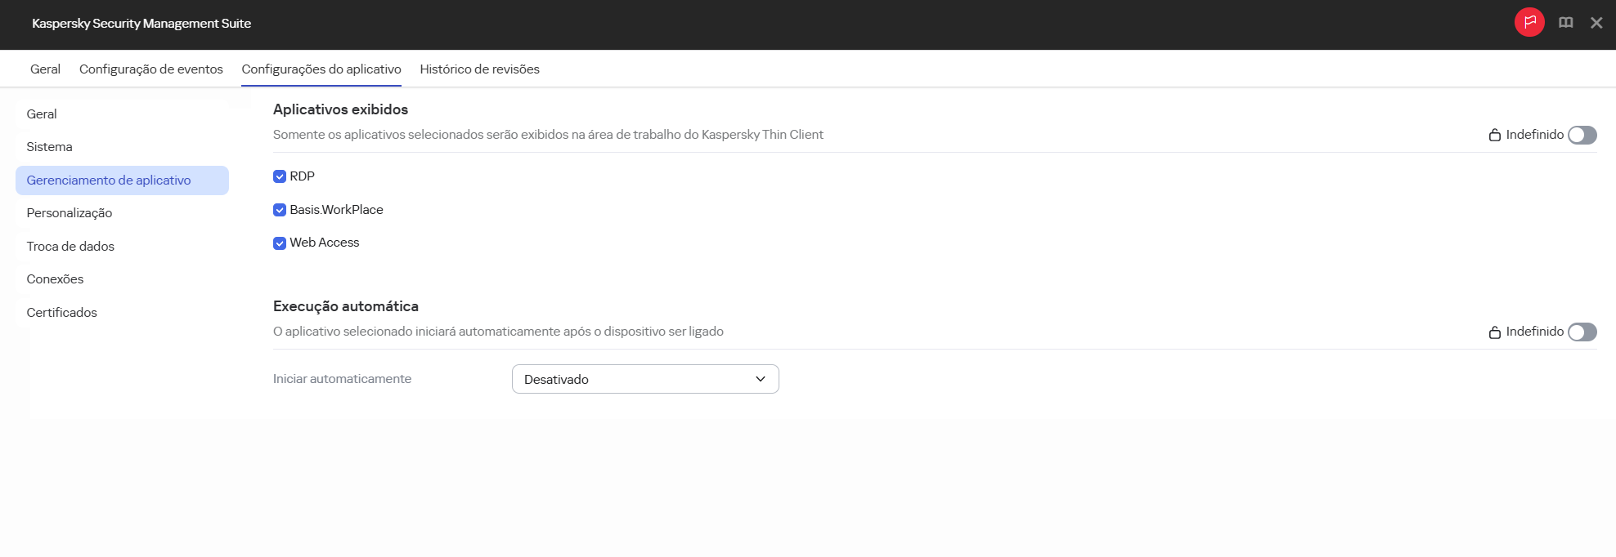Open the Personalização sidebar section

click(122, 213)
